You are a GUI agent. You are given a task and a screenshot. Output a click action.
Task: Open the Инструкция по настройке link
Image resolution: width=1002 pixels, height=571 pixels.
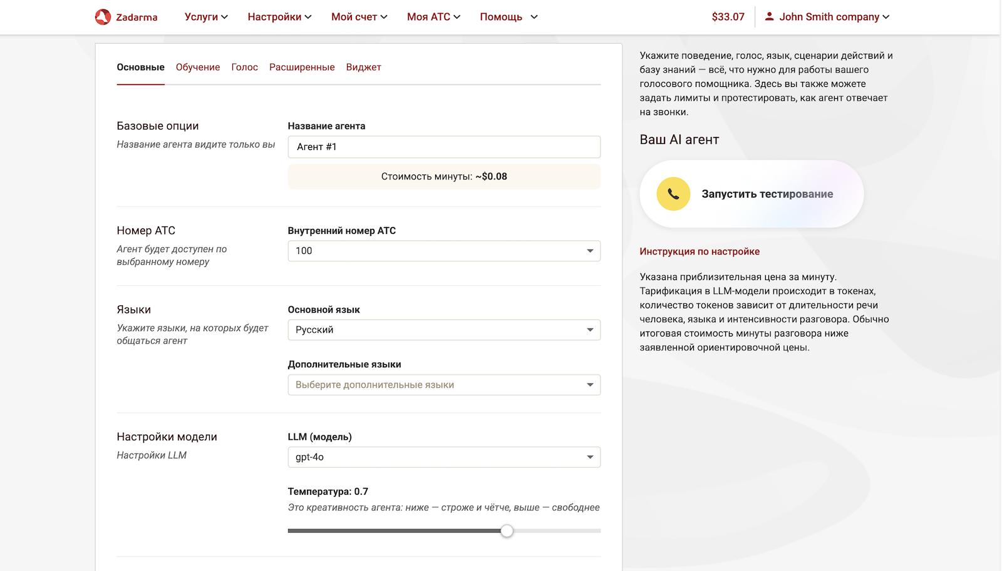700,251
